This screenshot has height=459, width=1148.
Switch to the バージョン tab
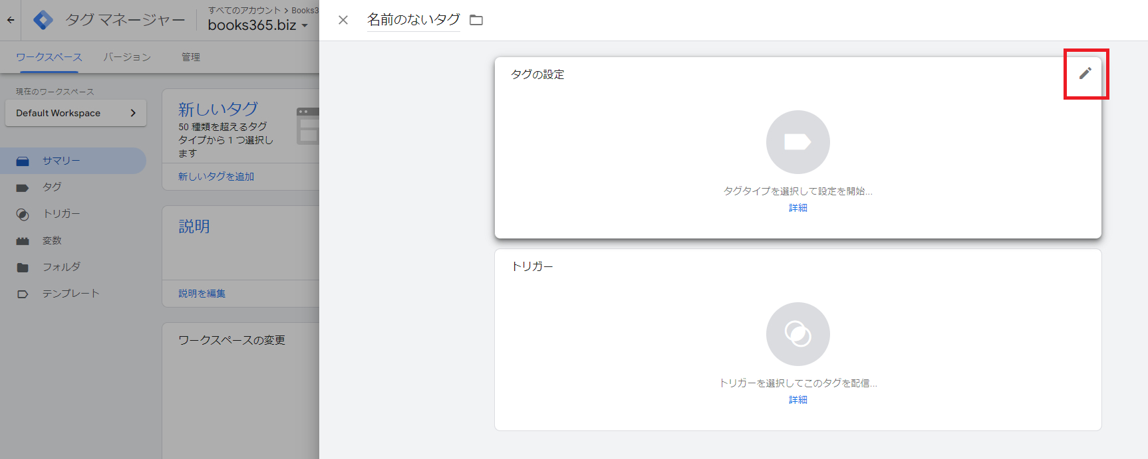point(127,57)
